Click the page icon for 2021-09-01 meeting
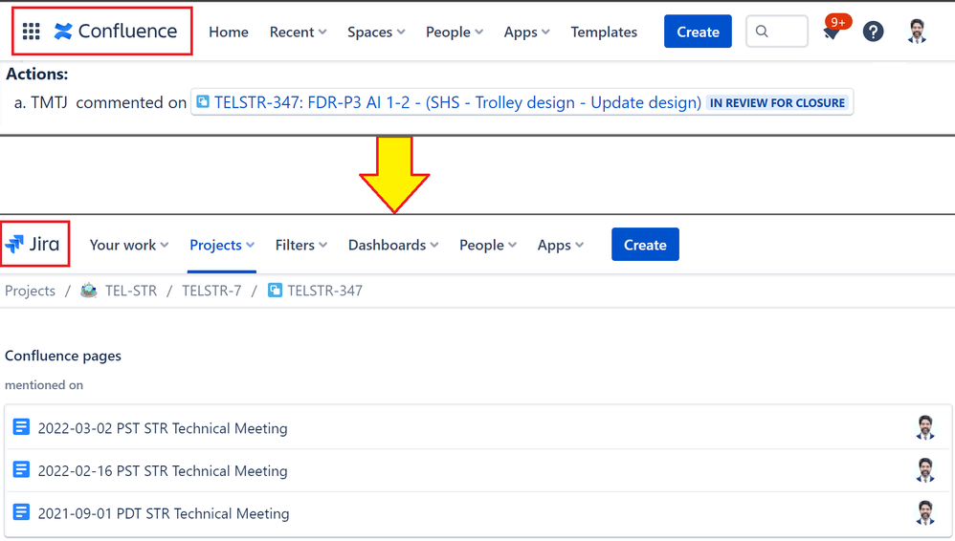955x541 pixels. coord(21,512)
